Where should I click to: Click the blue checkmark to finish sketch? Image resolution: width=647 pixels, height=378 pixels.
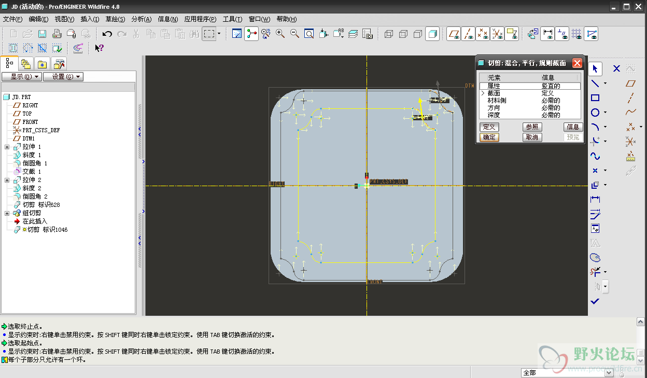[x=595, y=301]
